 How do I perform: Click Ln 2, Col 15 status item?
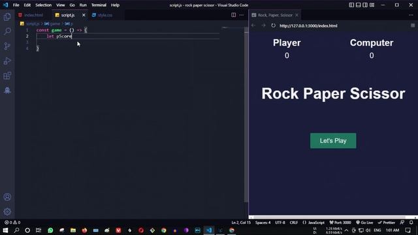coord(241,223)
